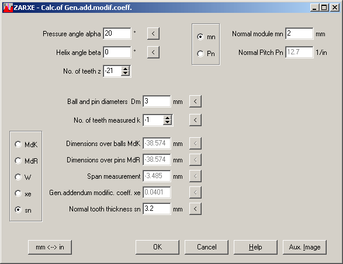Increase No. of teeth measured k value
This screenshot has height=264, width=343.
pyautogui.click(x=167, y=118)
